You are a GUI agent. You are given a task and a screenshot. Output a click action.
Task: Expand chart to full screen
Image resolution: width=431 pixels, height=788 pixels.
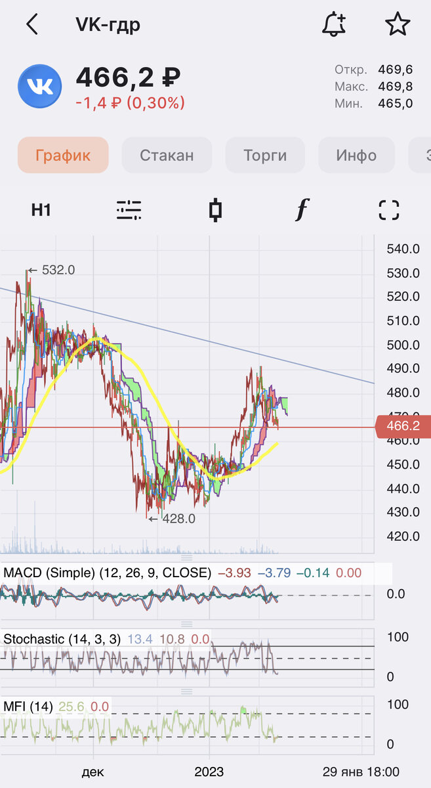click(389, 210)
